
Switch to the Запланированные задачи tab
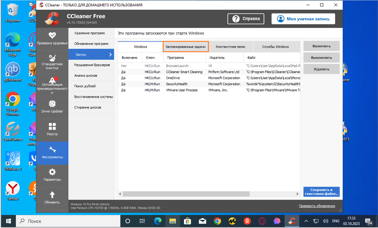pos(186,47)
